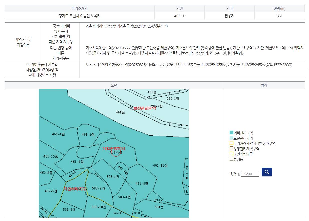Viewport: 309px width, 221px height.
Task: Select the address text 경기도 포천시 이동면 노곡리
Action: click(79, 16)
